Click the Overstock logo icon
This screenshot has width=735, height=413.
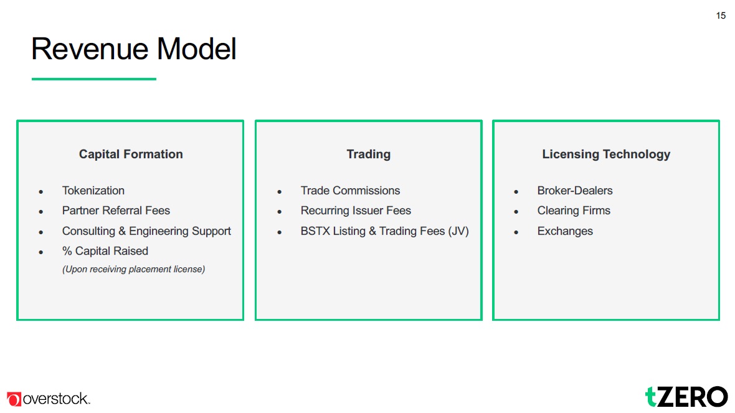pyautogui.click(x=14, y=399)
